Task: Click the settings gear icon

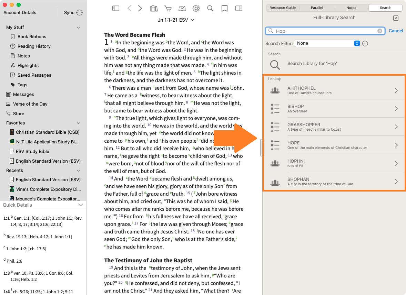Action: coord(196,8)
